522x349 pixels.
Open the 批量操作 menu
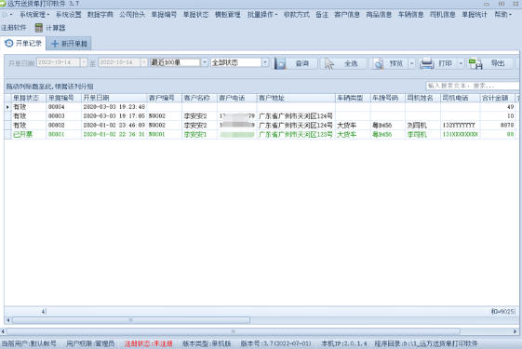262,14
